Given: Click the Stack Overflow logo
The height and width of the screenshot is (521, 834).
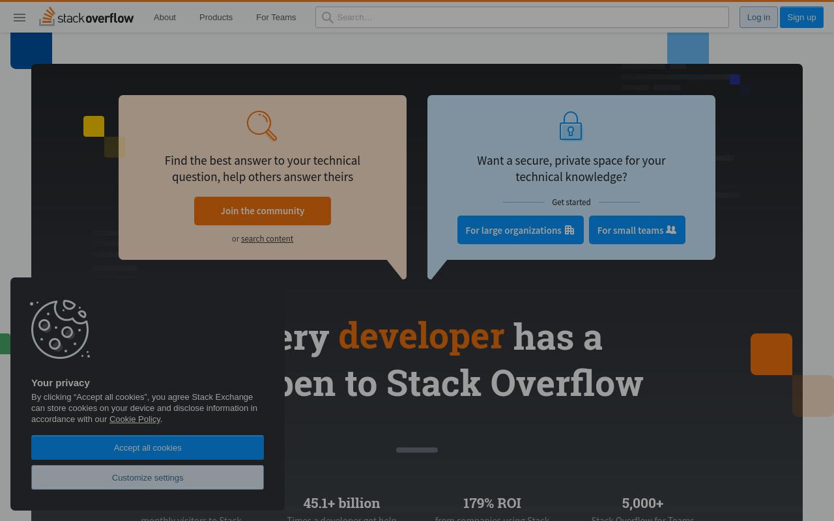Looking at the screenshot, I should (x=86, y=17).
